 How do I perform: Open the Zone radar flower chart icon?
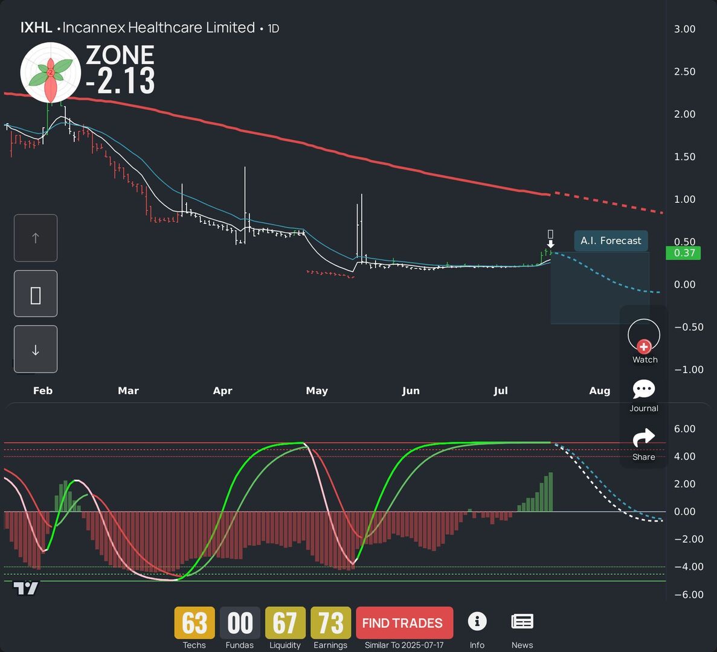50,72
